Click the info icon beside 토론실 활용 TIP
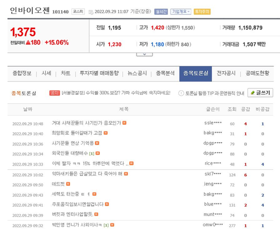280x229 pixels. pyautogui.click(x=181, y=93)
